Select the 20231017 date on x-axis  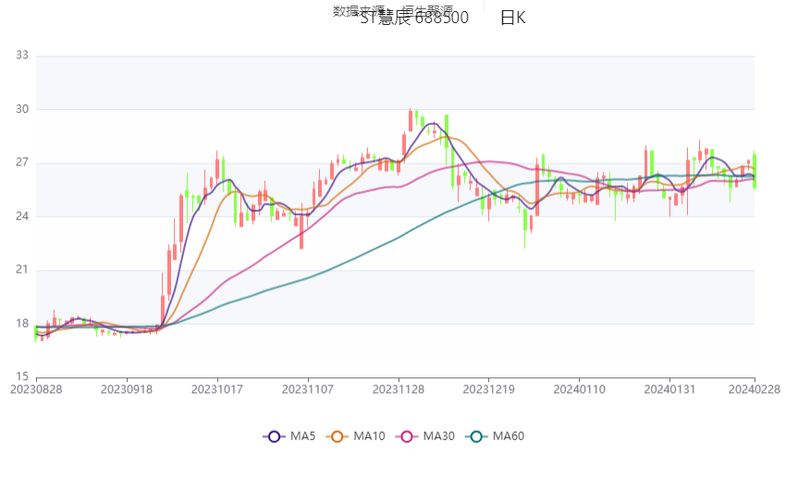pyautogui.click(x=218, y=389)
